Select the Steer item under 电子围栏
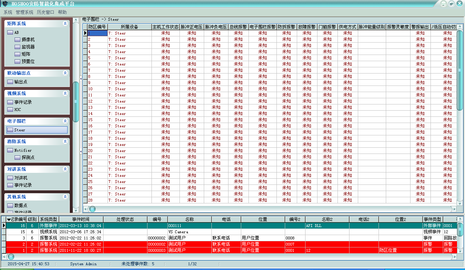The height and width of the screenshot is (270, 465). [x=20, y=130]
